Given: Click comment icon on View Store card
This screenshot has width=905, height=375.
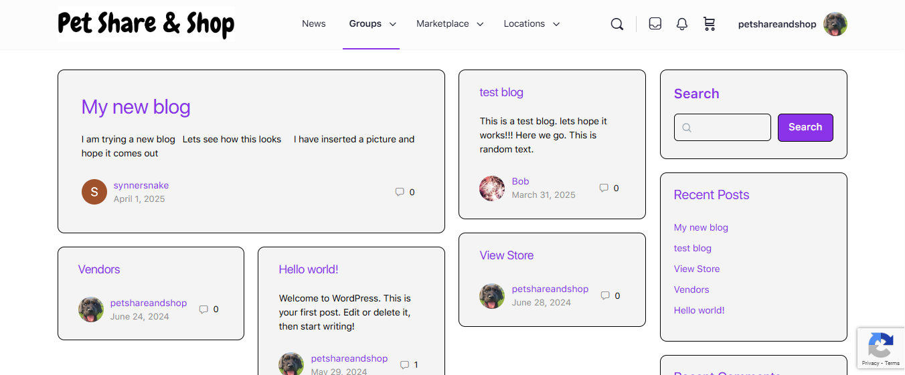Looking at the screenshot, I should tap(605, 295).
